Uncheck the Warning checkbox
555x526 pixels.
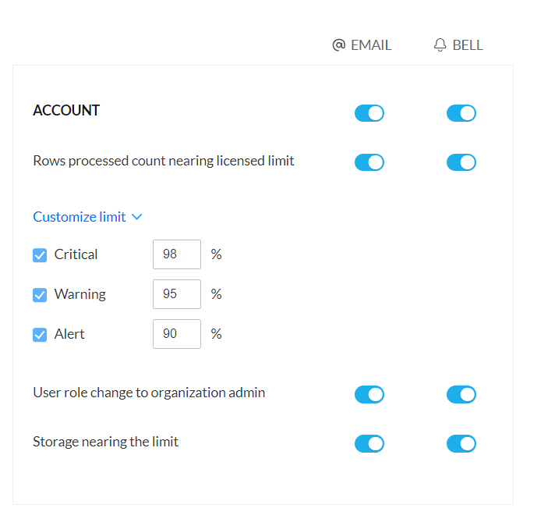(40, 295)
